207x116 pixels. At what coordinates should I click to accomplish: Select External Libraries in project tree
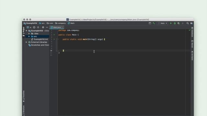[x=38, y=42]
